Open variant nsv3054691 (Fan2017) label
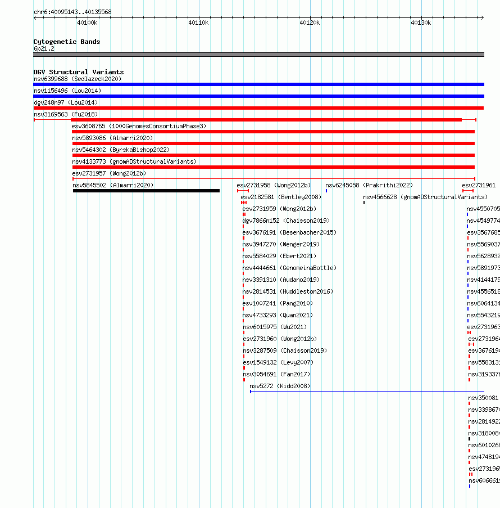The width and height of the screenshot is (500, 508). pyautogui.click(x=276, y=375)
